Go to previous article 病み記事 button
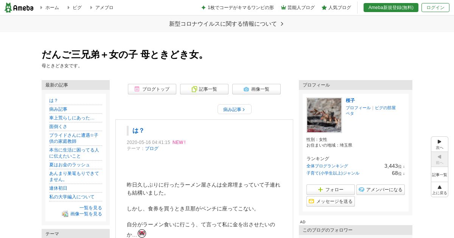Image resolution: width=454 pixels, height=238 pixels. pyautogui.click(x=235, y=109)
